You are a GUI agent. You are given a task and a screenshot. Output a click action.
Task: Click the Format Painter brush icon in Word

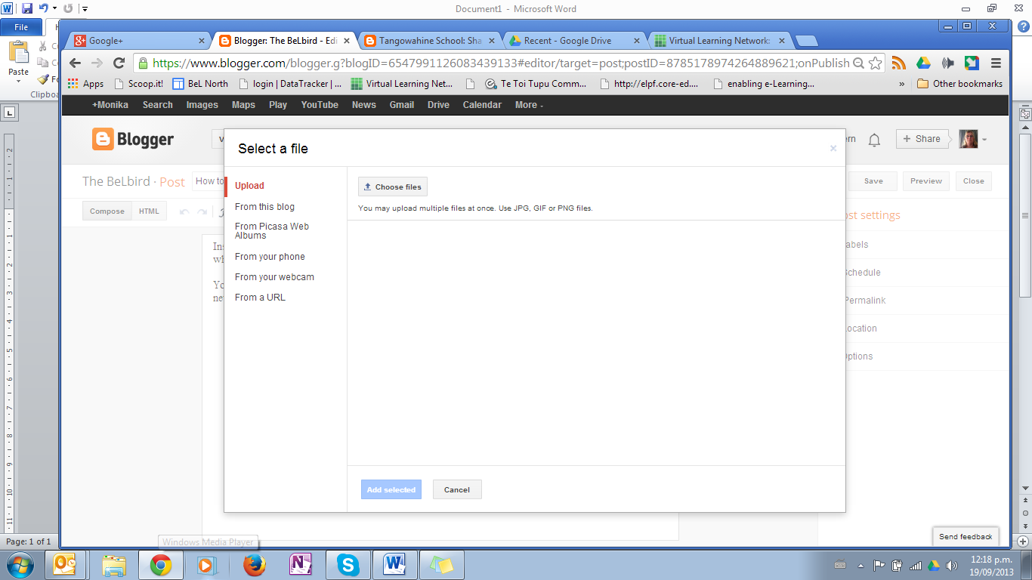click(x=43, y=79)
